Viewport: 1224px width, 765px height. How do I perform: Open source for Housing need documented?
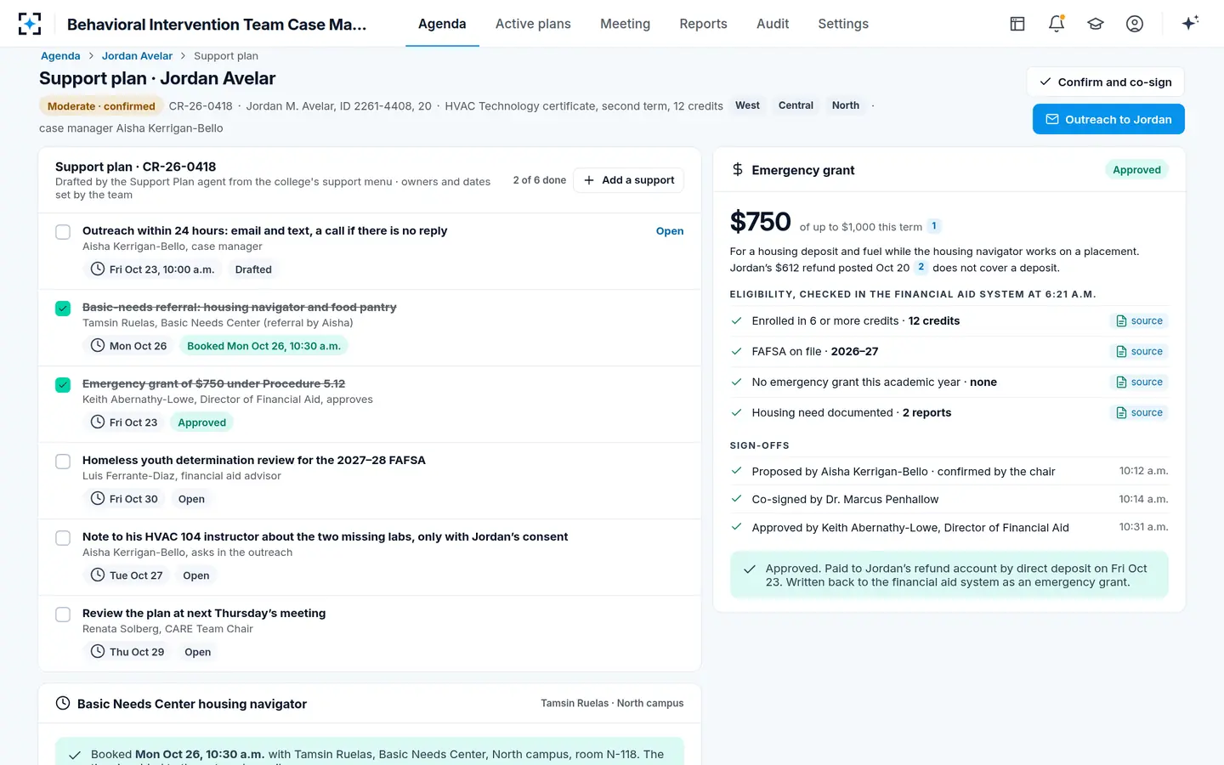1139,413
